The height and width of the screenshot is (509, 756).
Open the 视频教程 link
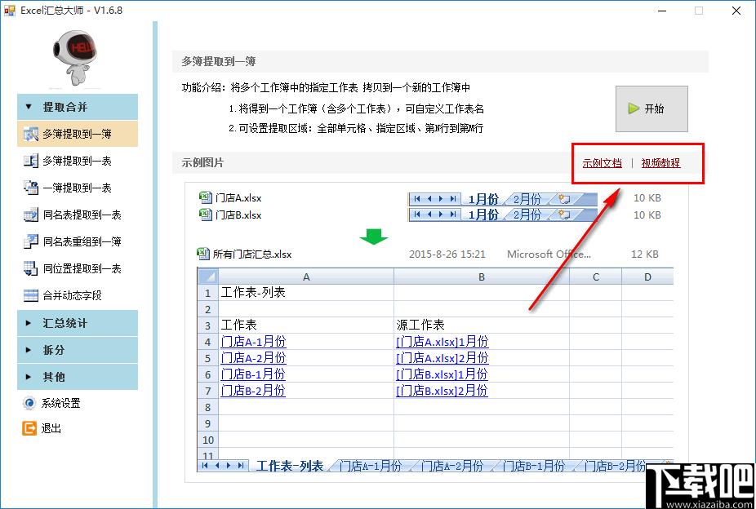[x=660, y=163]
